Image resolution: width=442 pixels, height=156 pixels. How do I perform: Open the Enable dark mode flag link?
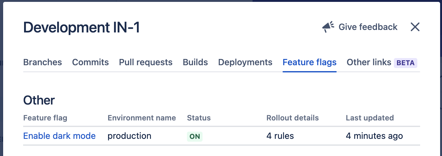click(59, 136)
